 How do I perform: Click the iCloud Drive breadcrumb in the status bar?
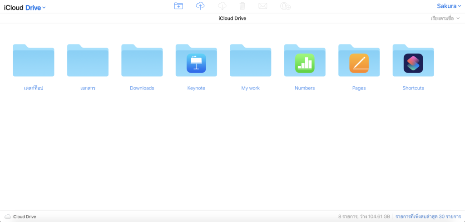[x=25, y=217]
